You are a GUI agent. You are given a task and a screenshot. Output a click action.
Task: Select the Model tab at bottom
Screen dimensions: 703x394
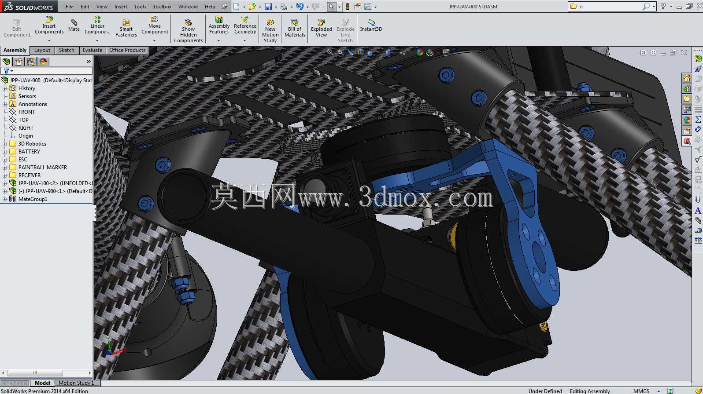43,383
